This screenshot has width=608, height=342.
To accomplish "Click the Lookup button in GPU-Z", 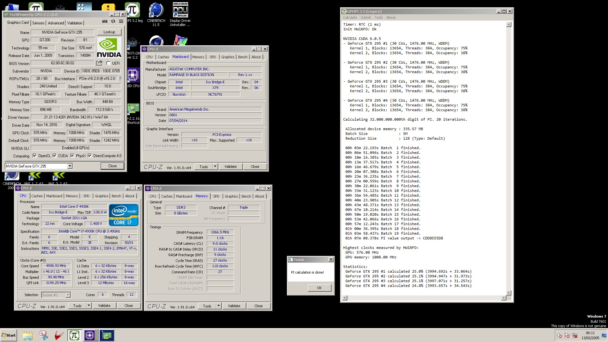I will coord(109,32).
